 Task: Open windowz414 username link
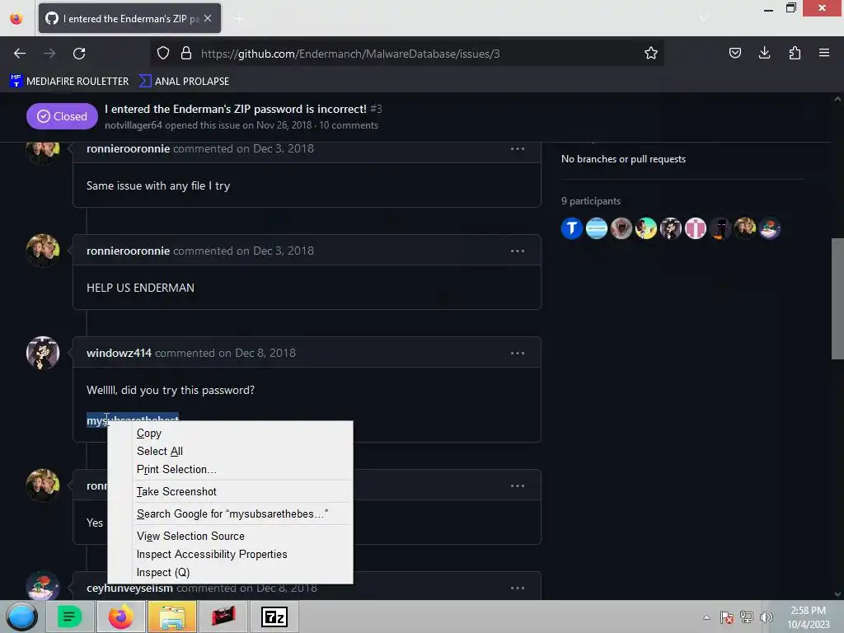click(119, 353)
